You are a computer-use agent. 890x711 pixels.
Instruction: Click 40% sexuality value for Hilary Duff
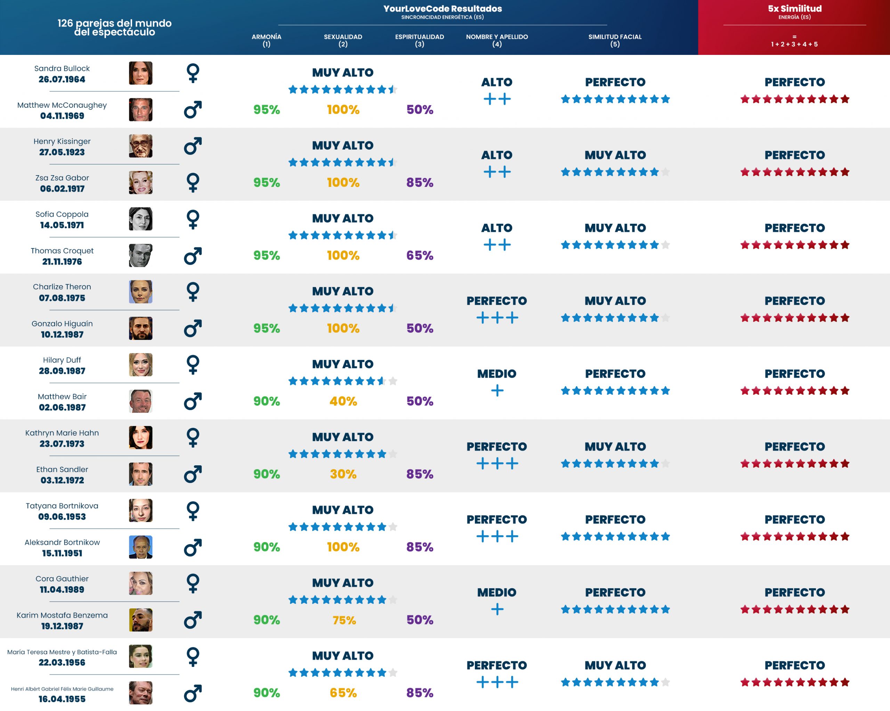[343, 401]
